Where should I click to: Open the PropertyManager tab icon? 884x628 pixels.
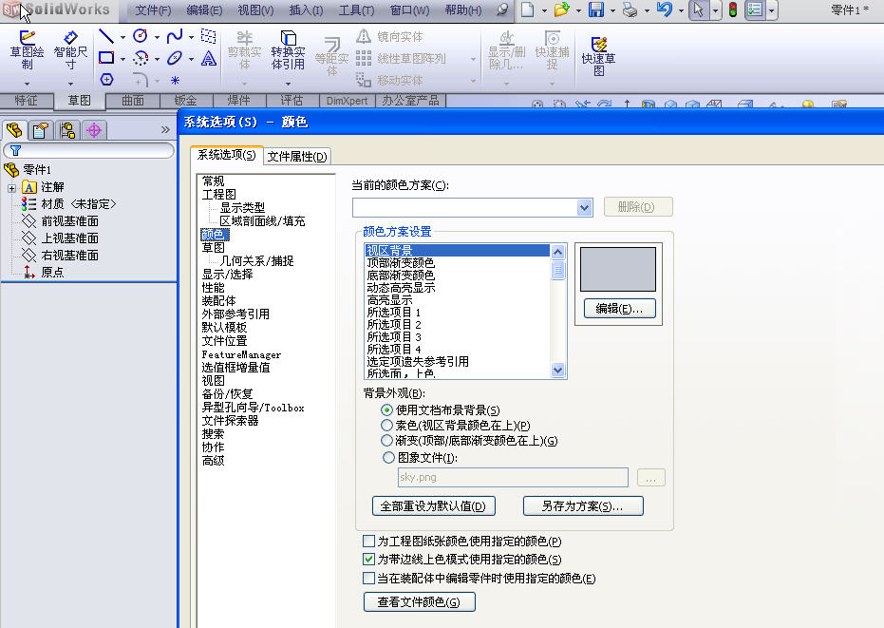click(x=40, y=130)
